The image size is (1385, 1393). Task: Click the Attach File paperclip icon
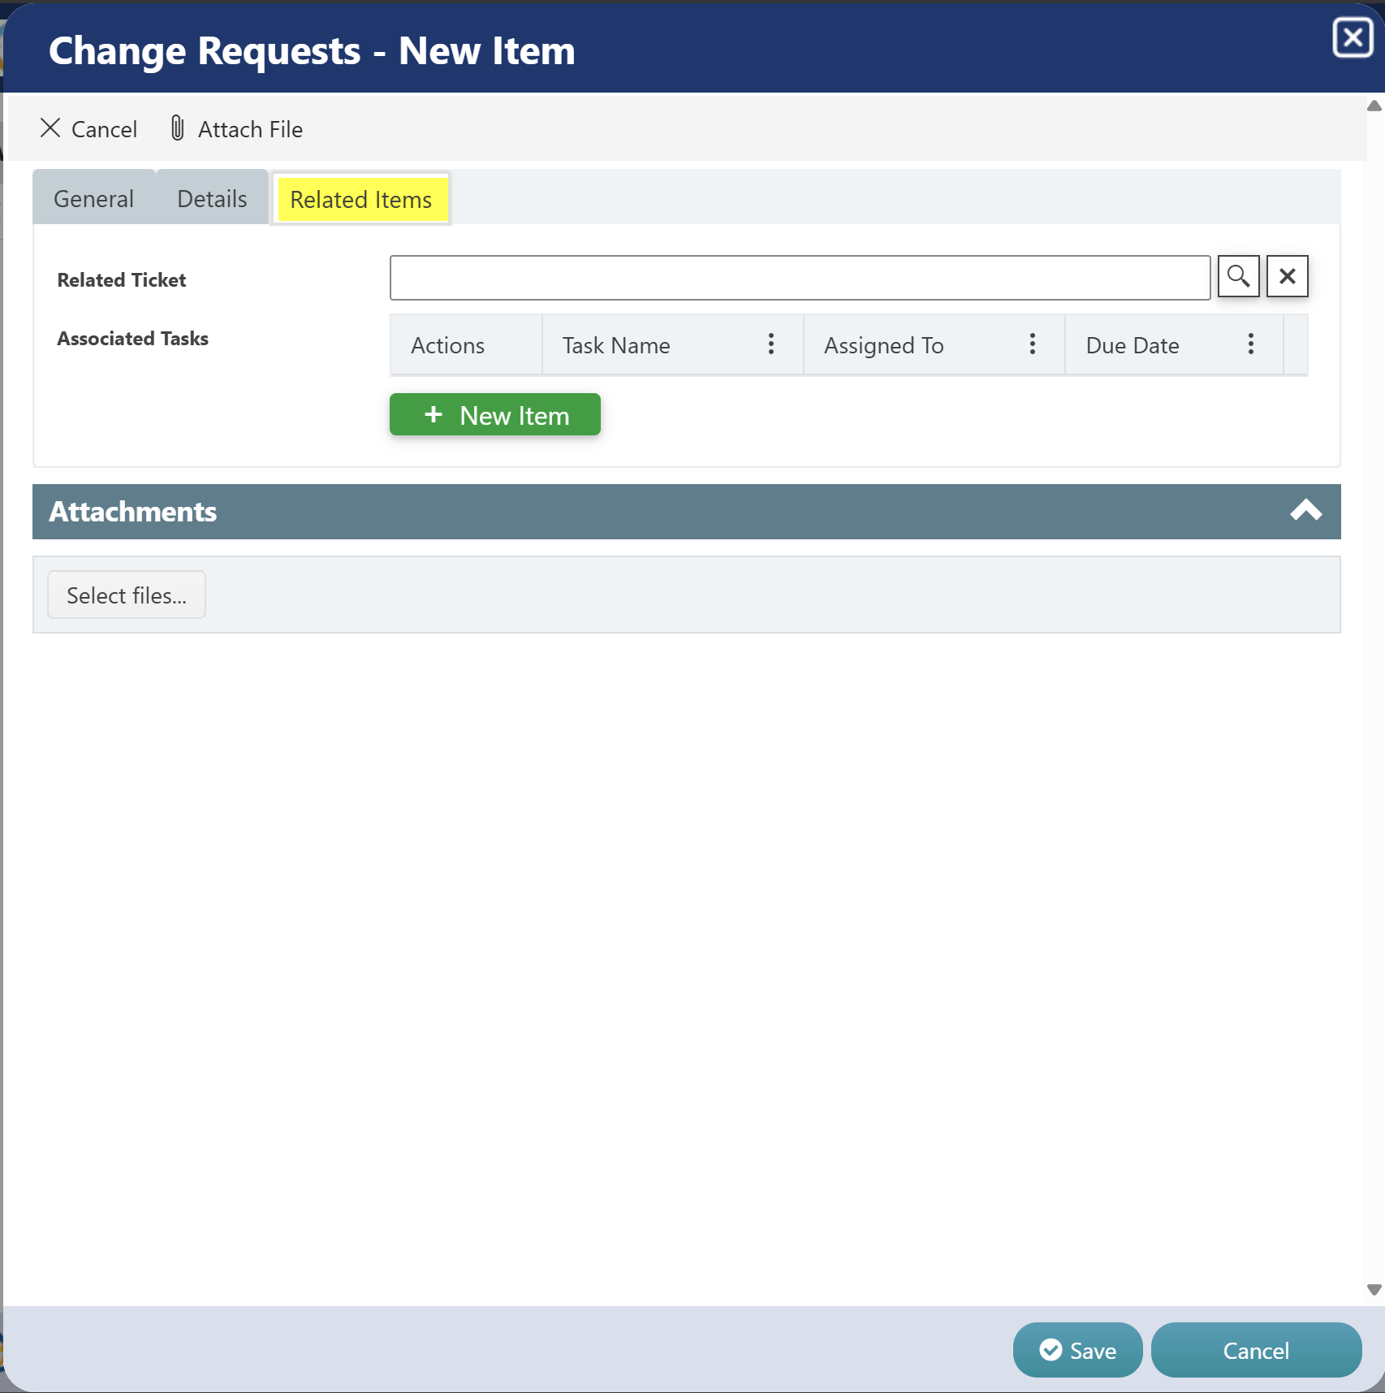176,128
